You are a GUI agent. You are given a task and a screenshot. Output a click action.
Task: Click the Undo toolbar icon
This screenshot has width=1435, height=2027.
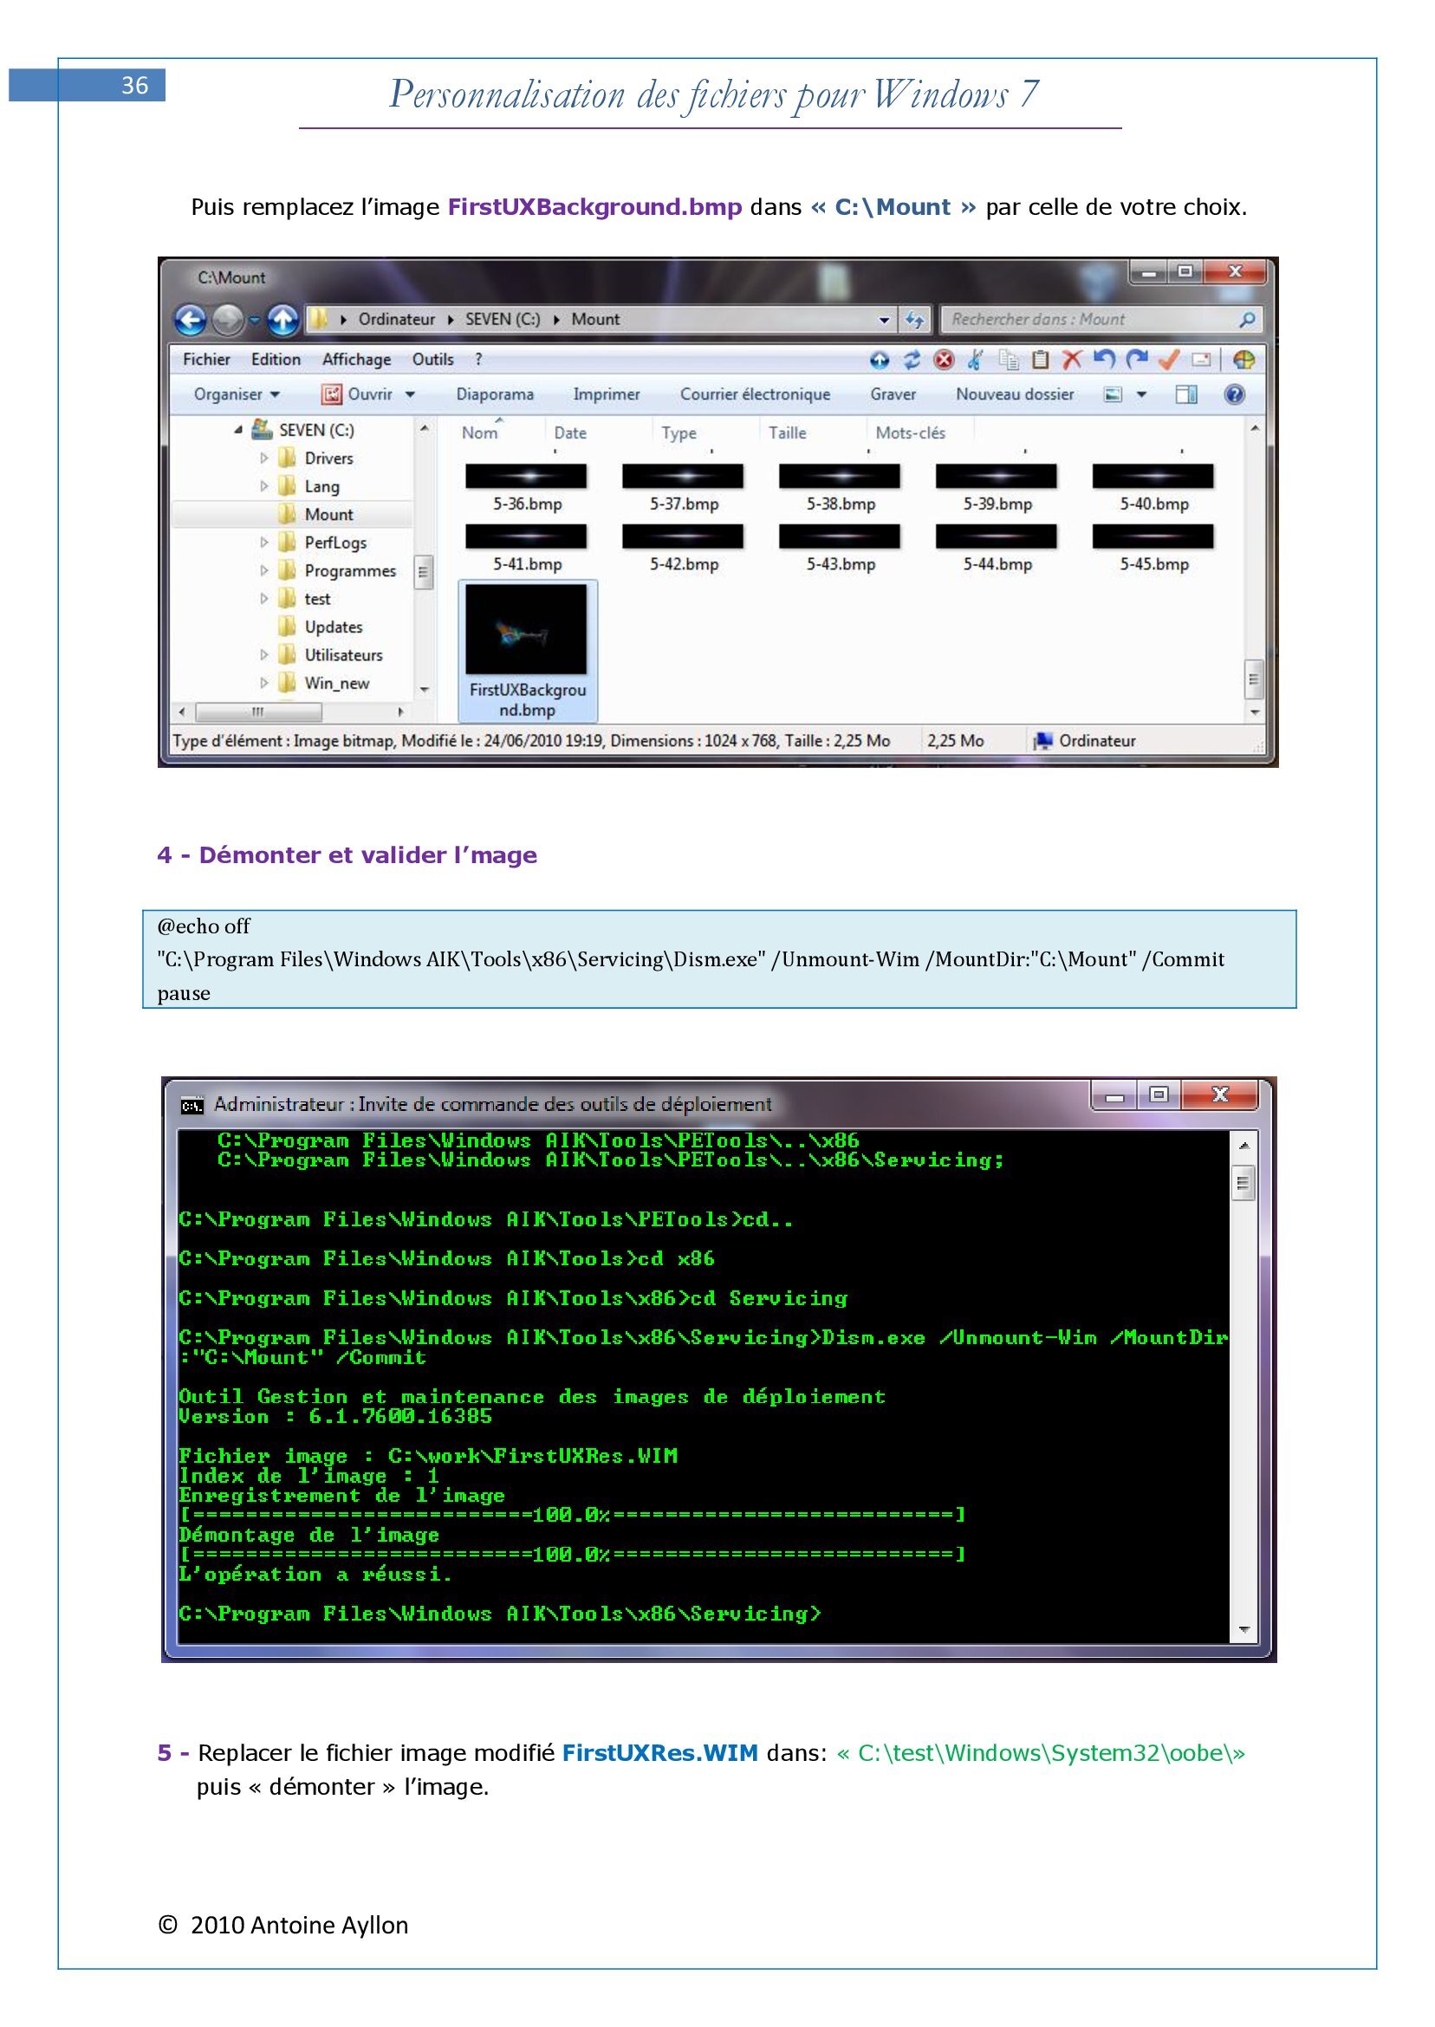coord(1104,359)
